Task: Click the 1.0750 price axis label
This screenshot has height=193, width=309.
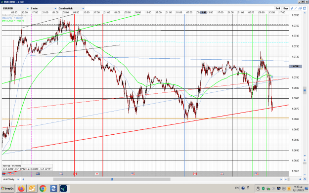Action: pos(295,26)
